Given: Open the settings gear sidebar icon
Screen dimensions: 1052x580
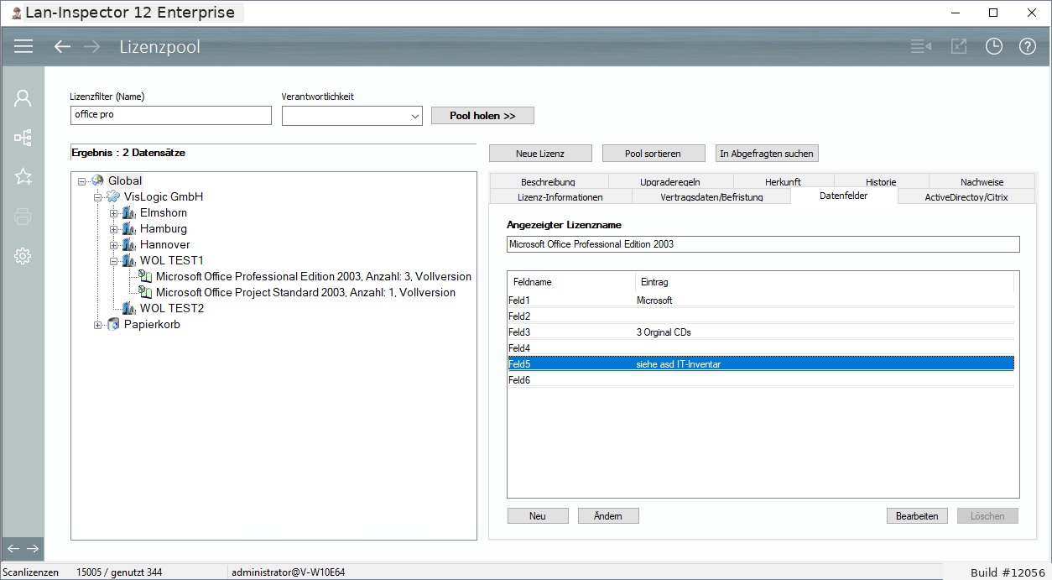Looking at the screenshot, I should click(23, 256).
